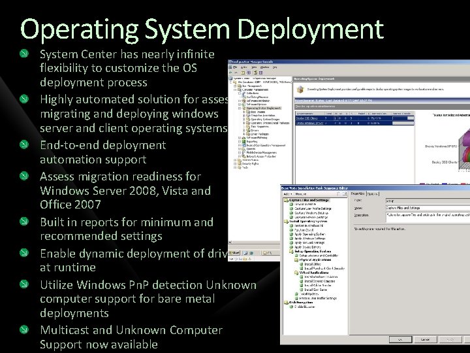Select Desired Configuration Management in the tree

coord(266,145)
